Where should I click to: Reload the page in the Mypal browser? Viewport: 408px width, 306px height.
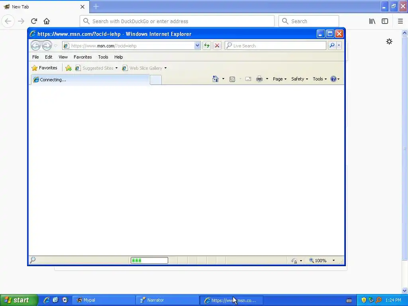pyautogui.click(x=34, y=21)
